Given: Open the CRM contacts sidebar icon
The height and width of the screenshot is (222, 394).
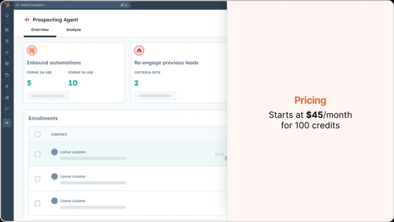Looking at the screenshot, I should pyautogui.click(x=7, y=41).
